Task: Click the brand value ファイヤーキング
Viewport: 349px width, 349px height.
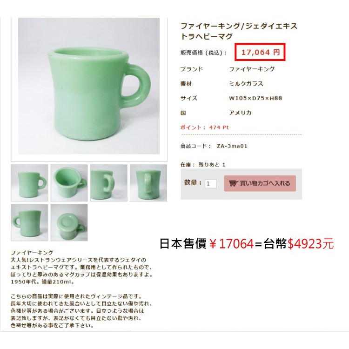Action: coord(252,69)
